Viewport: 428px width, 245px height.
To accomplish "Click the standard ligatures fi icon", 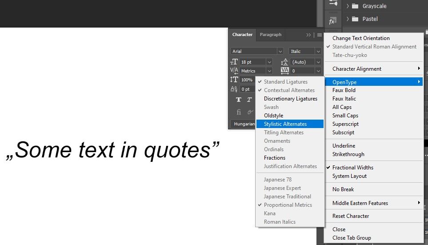I will pos(239,112).
